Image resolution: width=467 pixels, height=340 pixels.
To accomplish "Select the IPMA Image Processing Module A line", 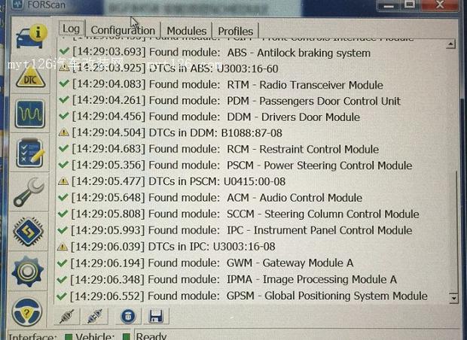I will coord(227,279).
